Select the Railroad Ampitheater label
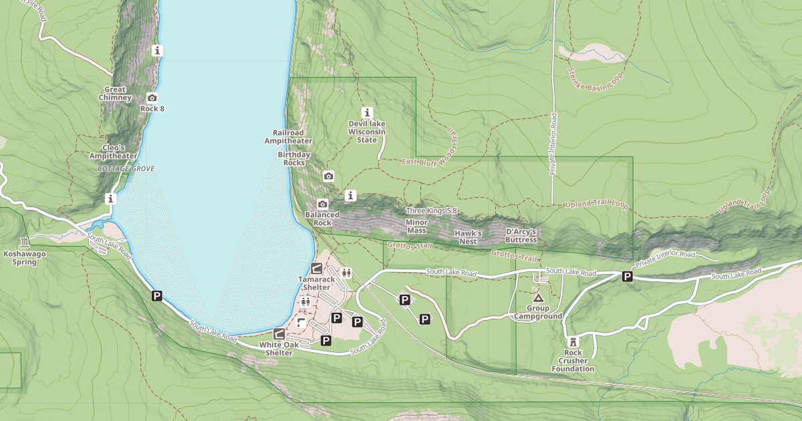Screen dimensions: 802x421 pyautogui.click(x=288, y=137)
